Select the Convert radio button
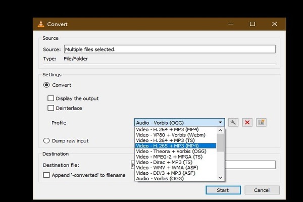 coord(46,85)
